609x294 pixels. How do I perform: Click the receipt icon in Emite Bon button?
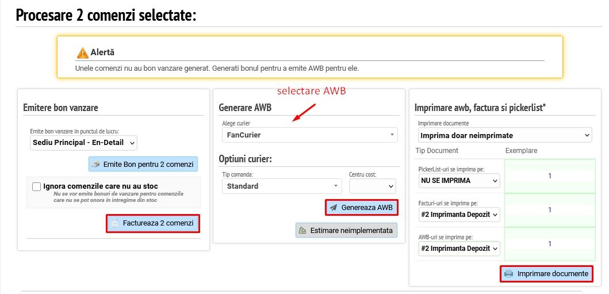tap(97, 164)
